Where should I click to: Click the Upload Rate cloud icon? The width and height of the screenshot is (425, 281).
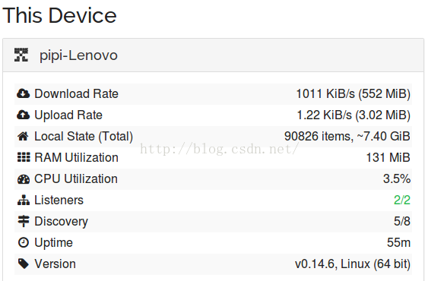click(x=24, y=115)
